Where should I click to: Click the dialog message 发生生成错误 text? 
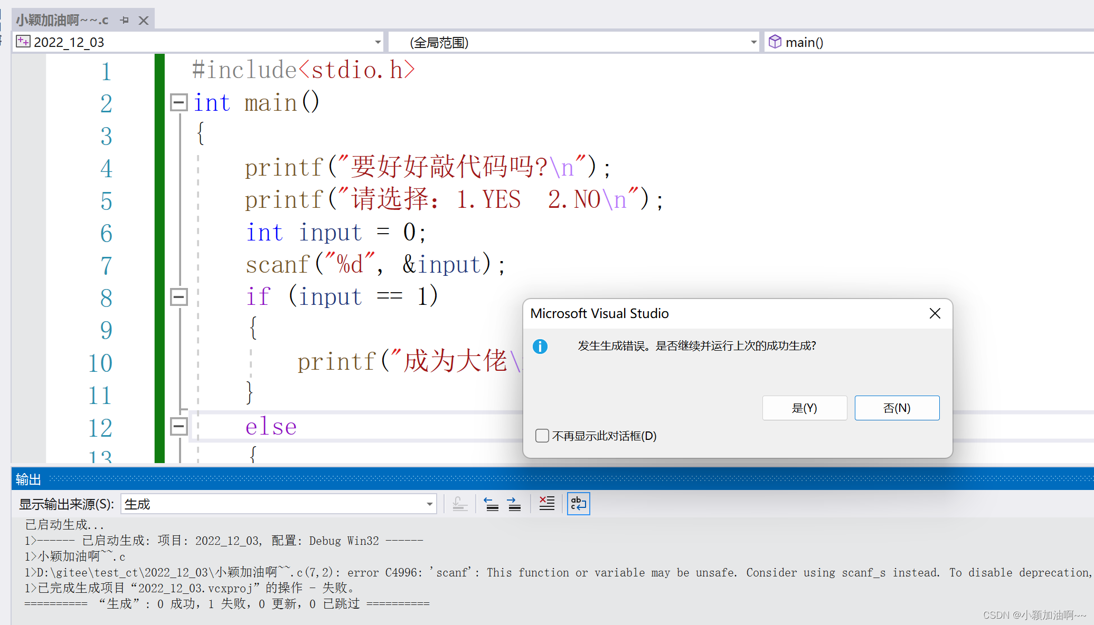coord(697,346)
